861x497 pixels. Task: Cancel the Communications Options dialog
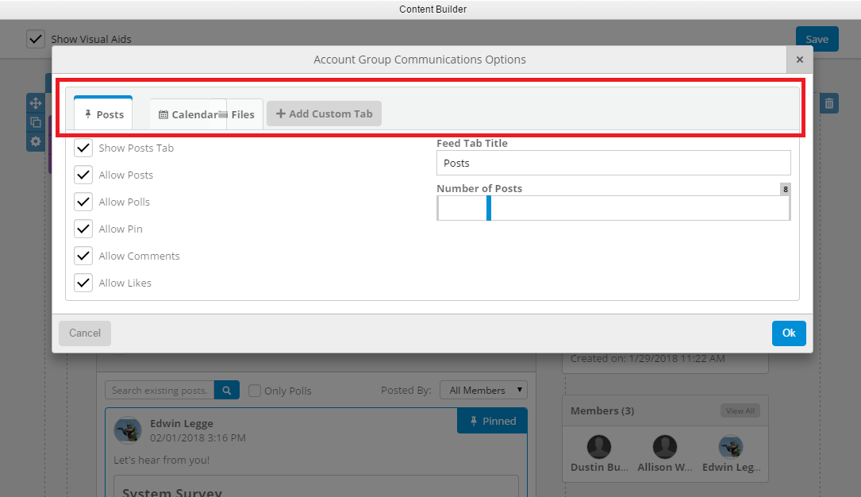85,333
